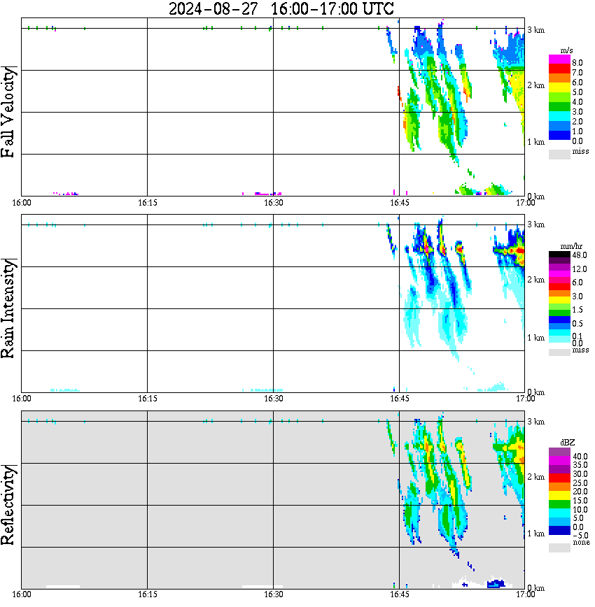Select the Fall Velocity axis label
The width and height of the screenshot is (595, 607).
pyautogui.click(x=8, y=112)
